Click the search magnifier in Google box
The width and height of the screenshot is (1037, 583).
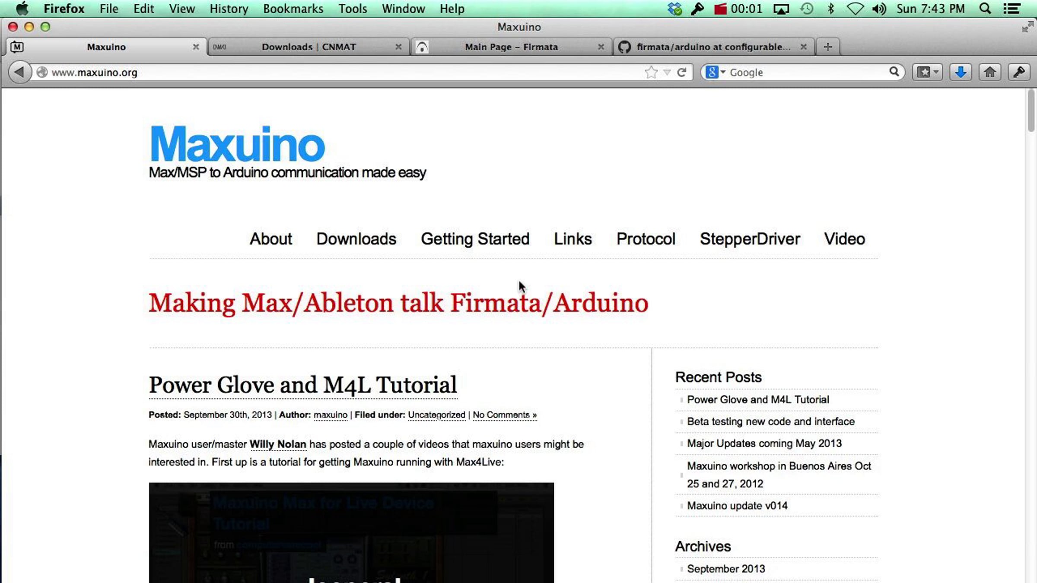click(x=894, y=72)
